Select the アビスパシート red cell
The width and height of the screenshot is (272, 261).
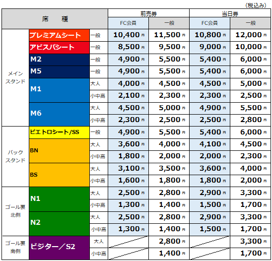[59, 48]
